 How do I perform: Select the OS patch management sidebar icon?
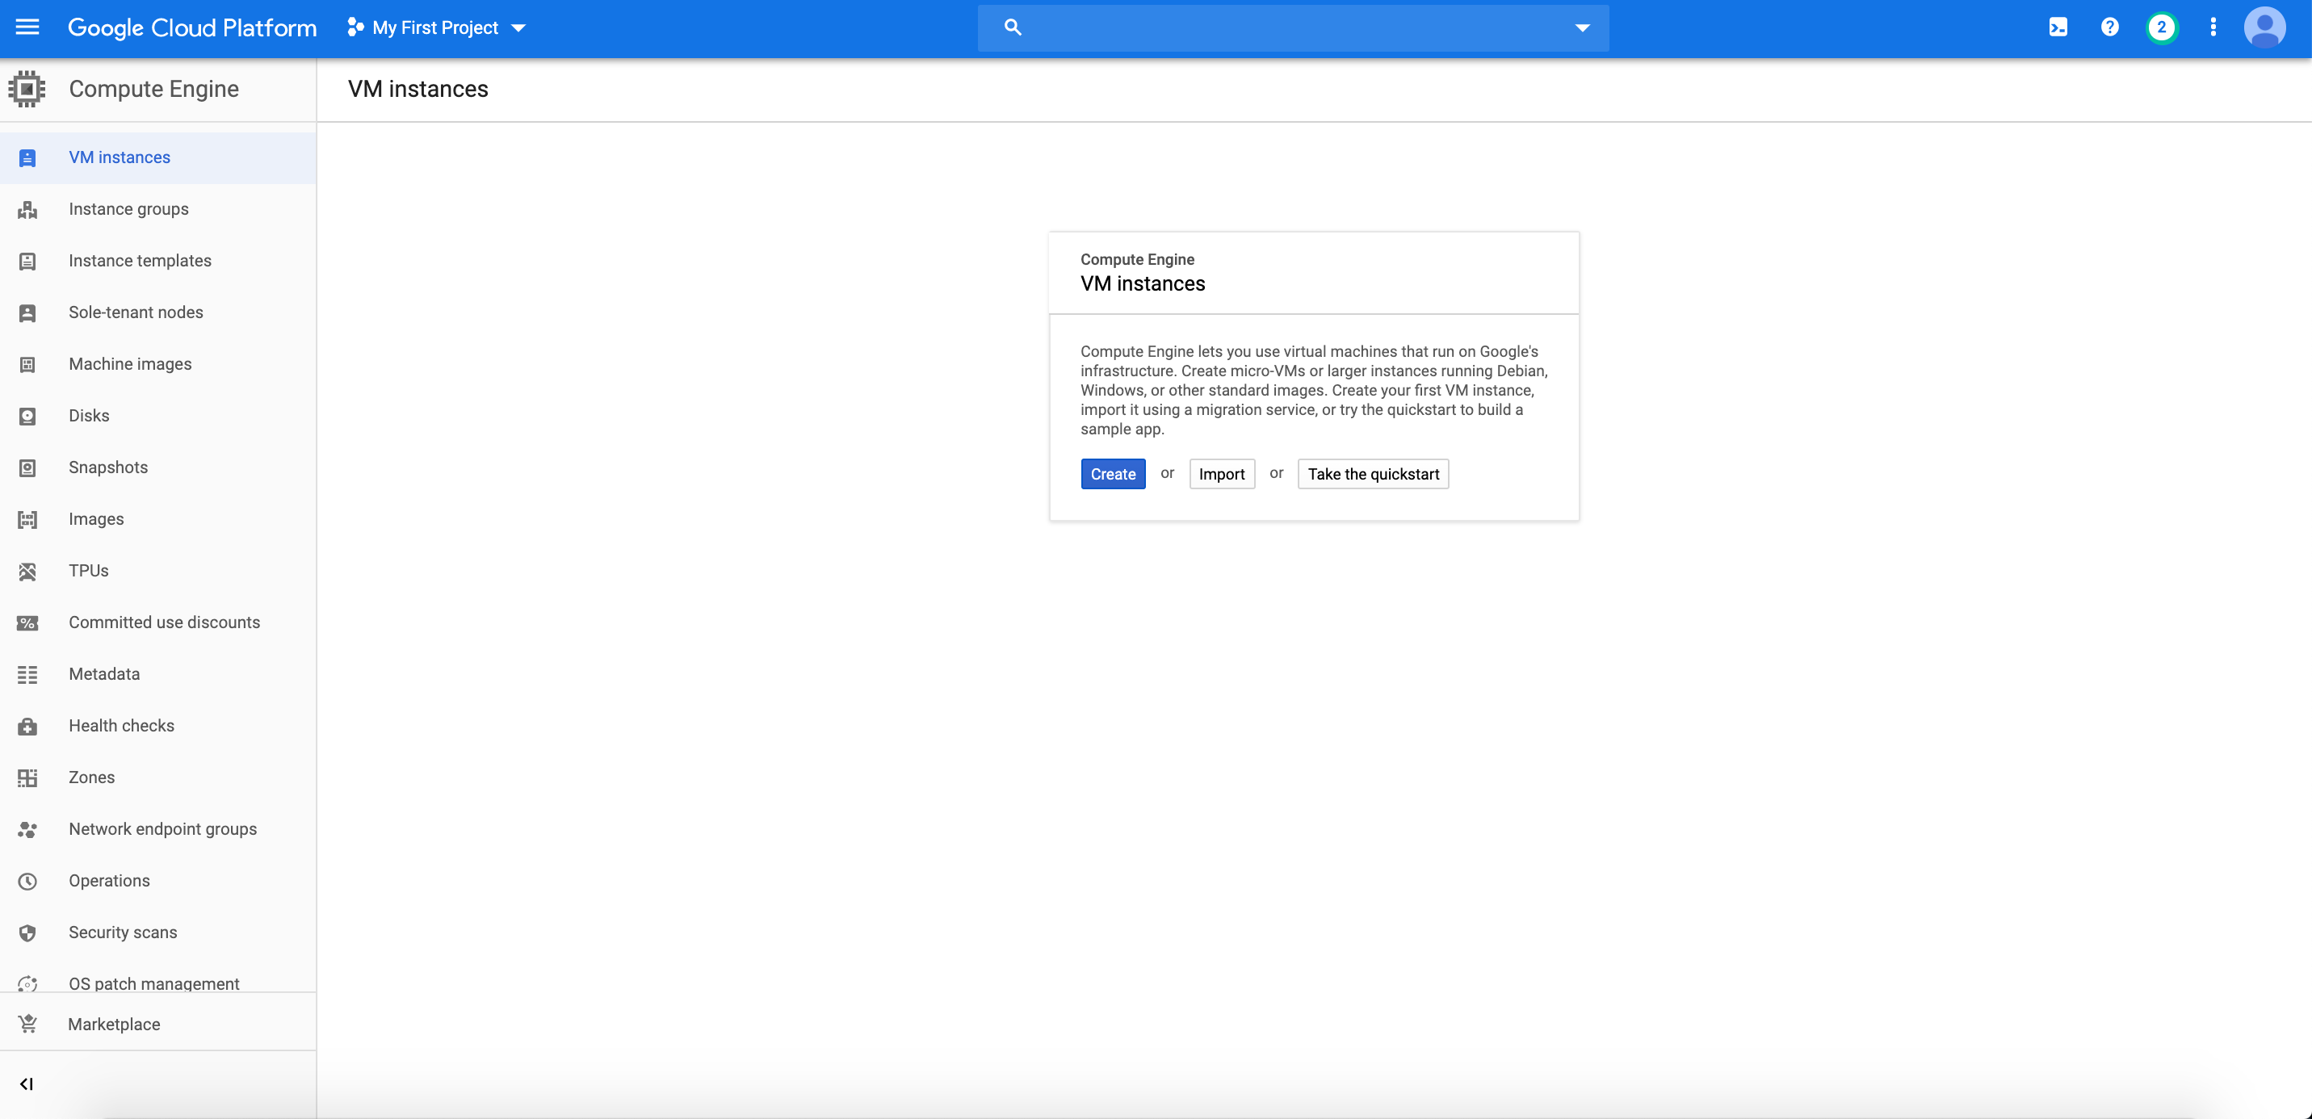point(27,983)
